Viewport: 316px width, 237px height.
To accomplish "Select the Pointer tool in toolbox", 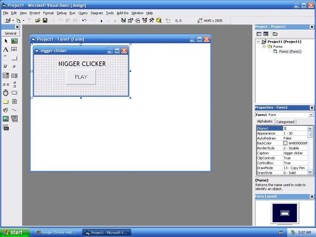I will (6, 41).
